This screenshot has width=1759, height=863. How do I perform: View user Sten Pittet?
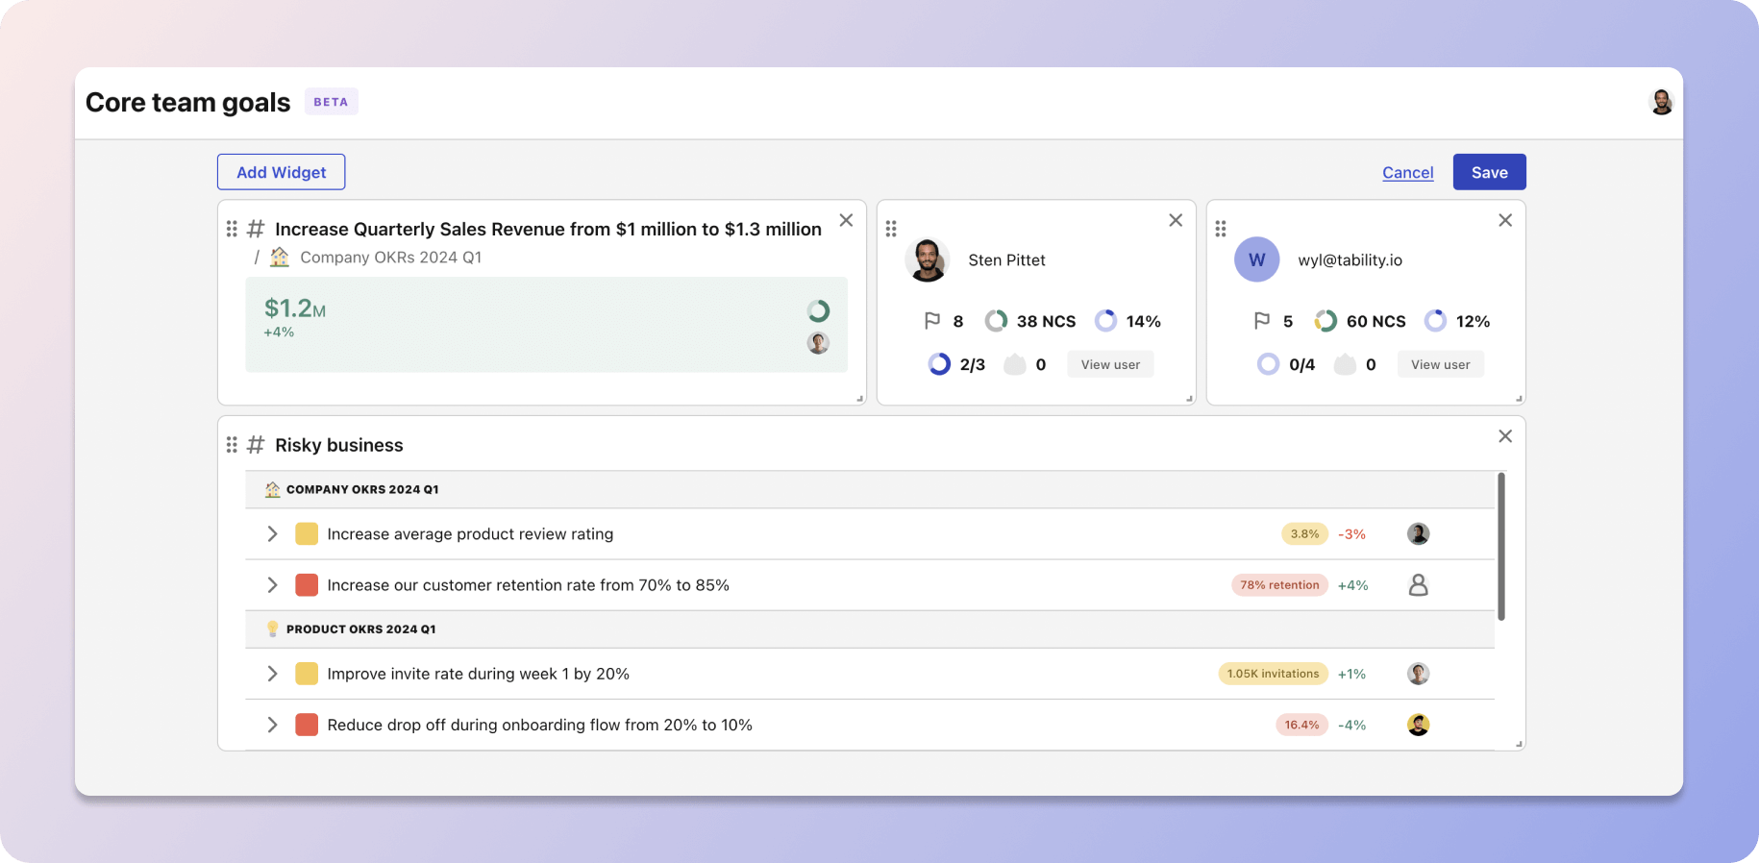click(1110, 364)
